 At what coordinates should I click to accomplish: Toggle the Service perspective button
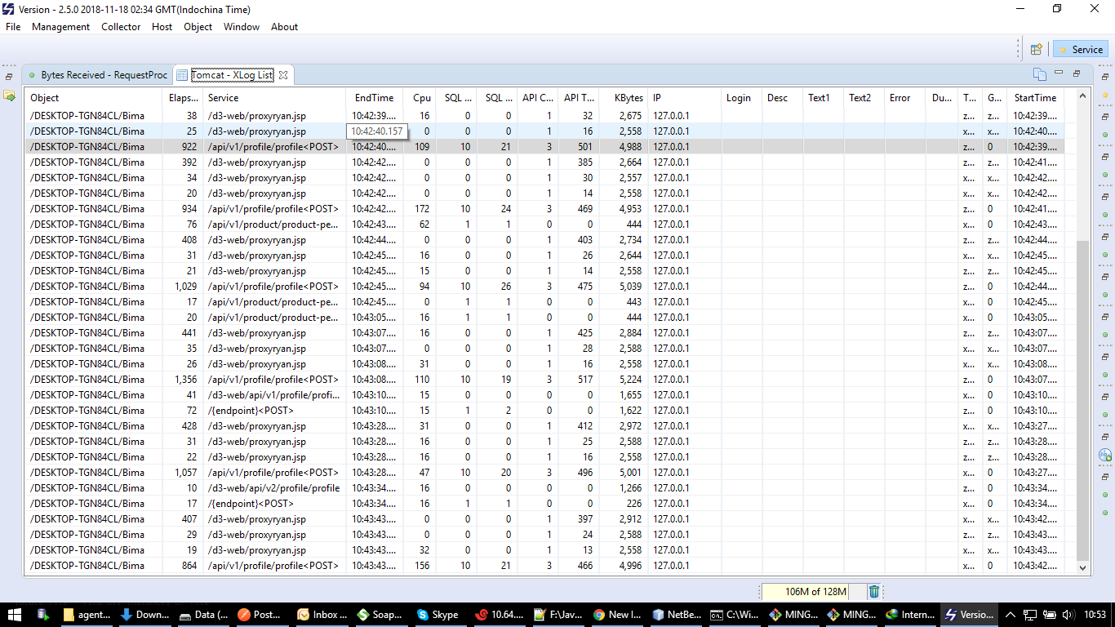(1079, 49)
